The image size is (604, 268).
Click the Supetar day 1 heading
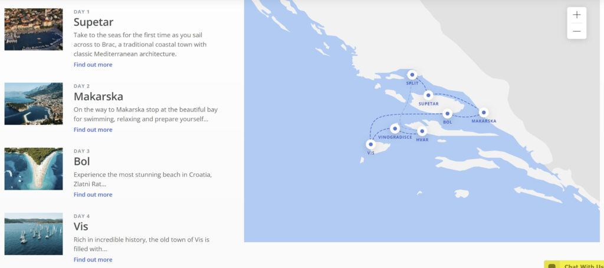tap(93, 22)
